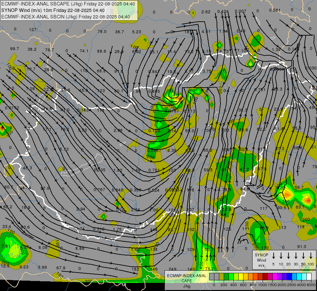This screenshot has height=291, width=317.
Task: Click the CAPE label in the colorbar legend
Action: [x=187, y=281]
